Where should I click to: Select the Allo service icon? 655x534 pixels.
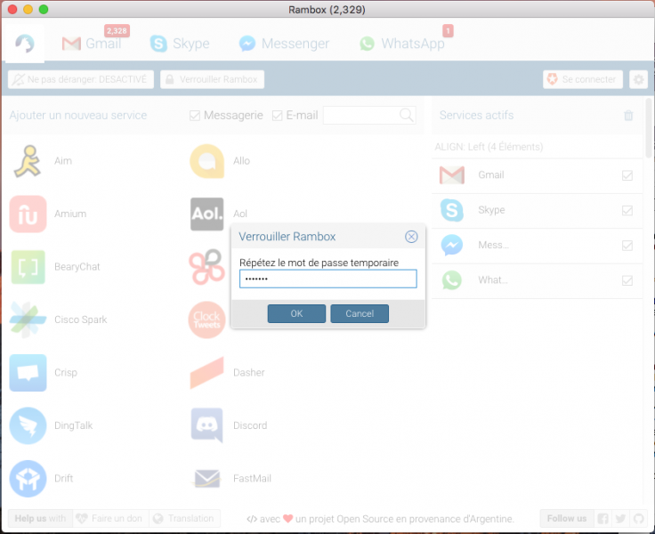tap(206, 161)
